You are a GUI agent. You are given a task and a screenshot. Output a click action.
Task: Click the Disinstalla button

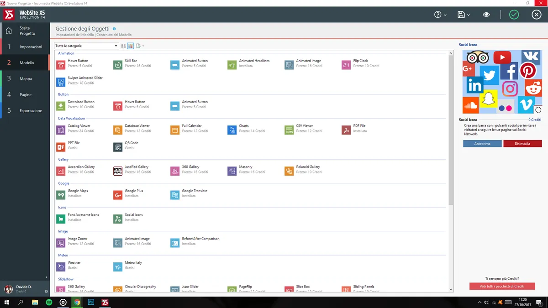pos(522,144)
